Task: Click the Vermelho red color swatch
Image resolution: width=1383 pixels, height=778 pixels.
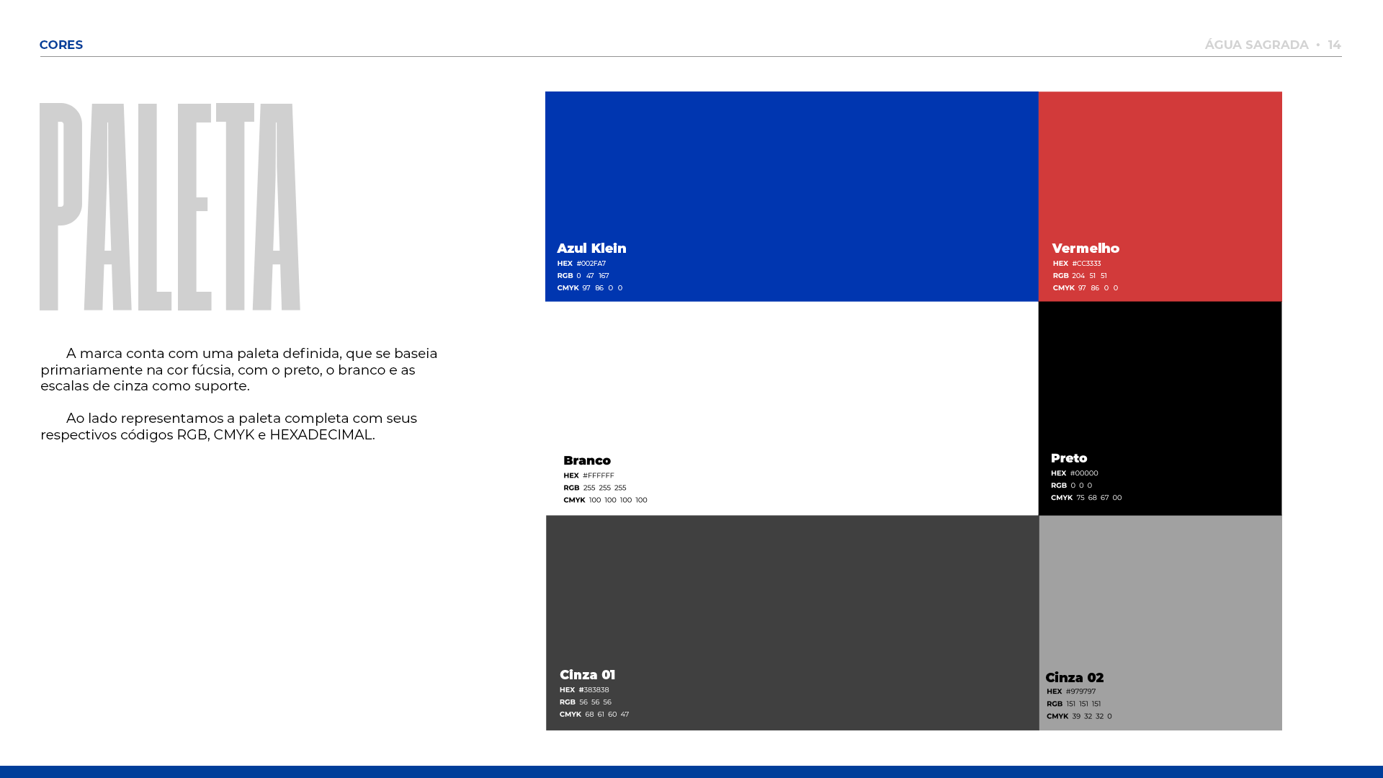Action: pyautogui.click(x=1160, y=196)
